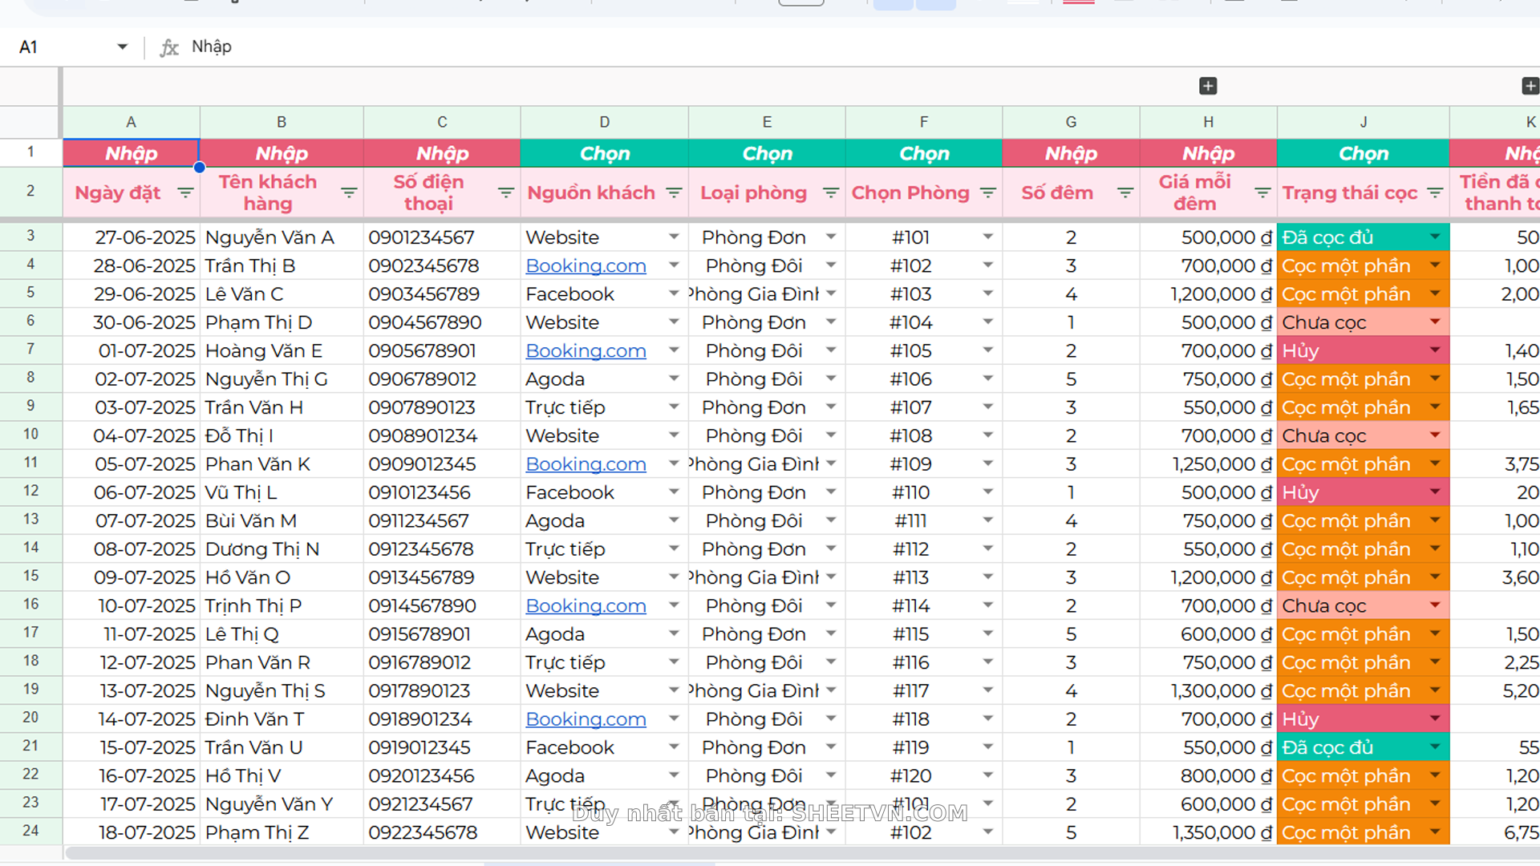Open filter for Chọn Phòng column
This screenshot has height=866, width=1540.
tap(988, 193)
